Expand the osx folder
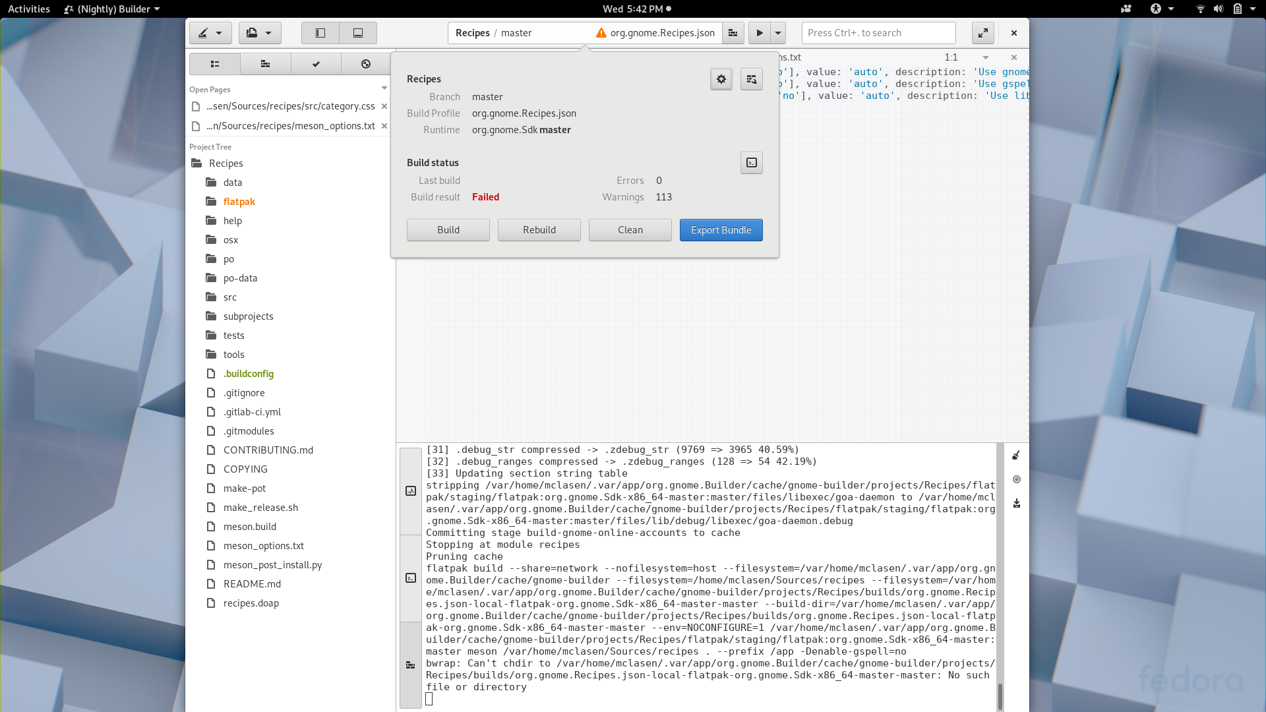Image resolution: width=1266 pixels, height=712 pixels. (230, 240)
